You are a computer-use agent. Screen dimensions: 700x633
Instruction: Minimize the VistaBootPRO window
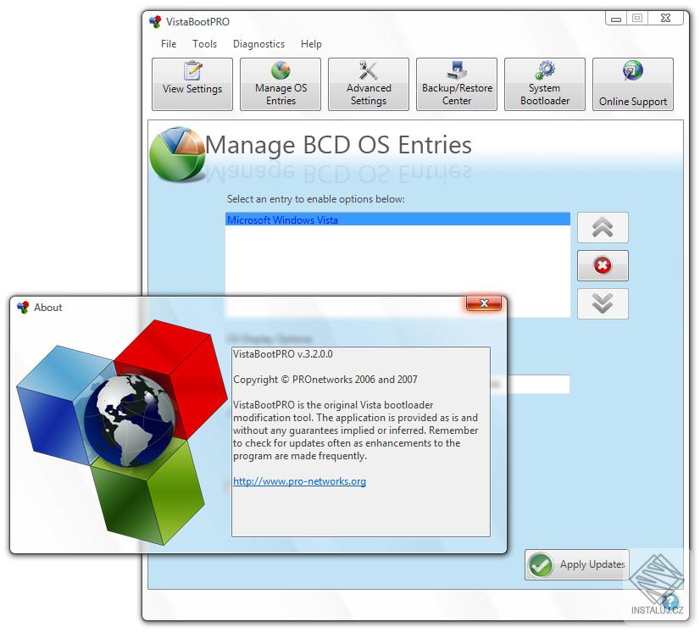tap(616, 19)
